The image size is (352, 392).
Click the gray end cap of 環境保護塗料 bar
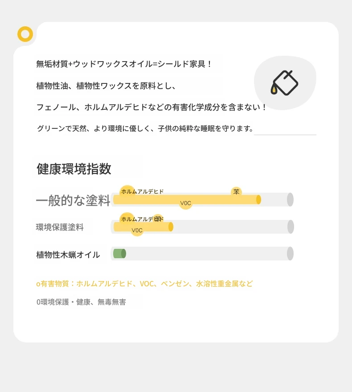(291, 227)
